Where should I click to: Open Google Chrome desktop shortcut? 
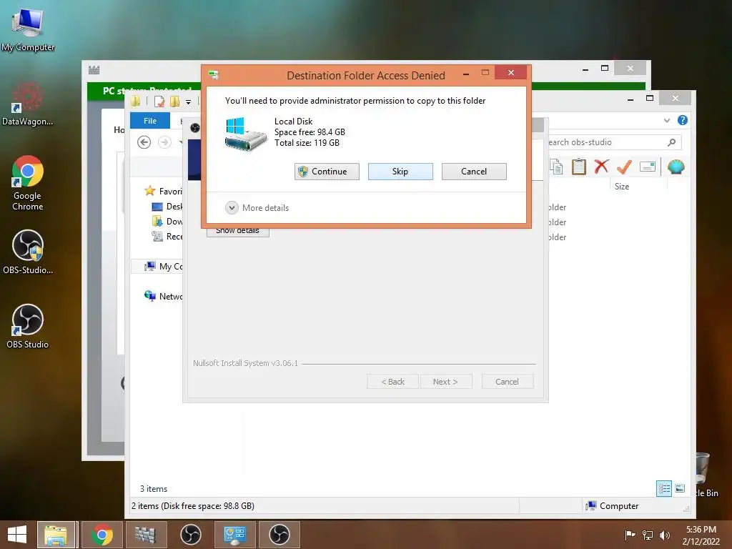pos(28,183)
